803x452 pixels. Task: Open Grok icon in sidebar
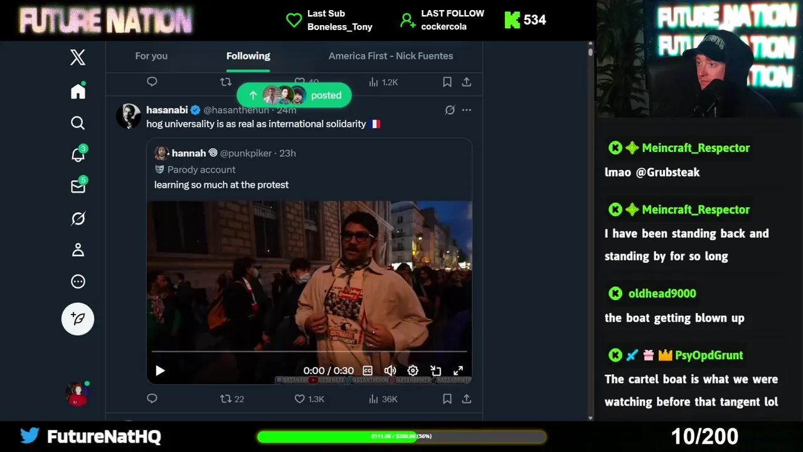pos(78,218)
